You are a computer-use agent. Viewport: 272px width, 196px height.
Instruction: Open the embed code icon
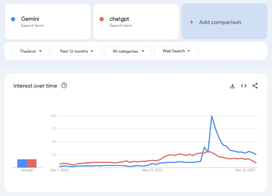pyautogui.click(x=244, y=86)
